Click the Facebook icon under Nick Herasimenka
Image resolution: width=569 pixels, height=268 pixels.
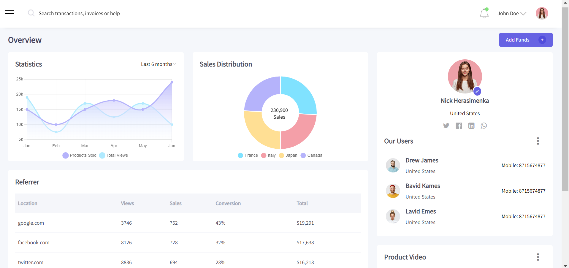[459, 126]
